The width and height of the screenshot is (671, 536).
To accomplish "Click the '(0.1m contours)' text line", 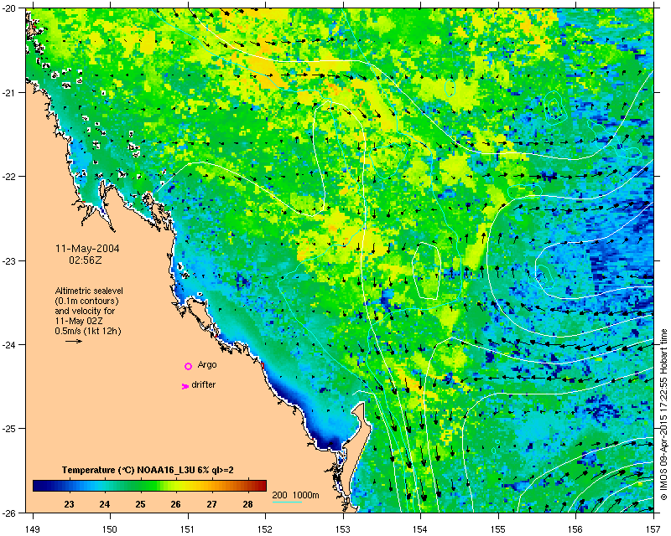I will (87, 301).
